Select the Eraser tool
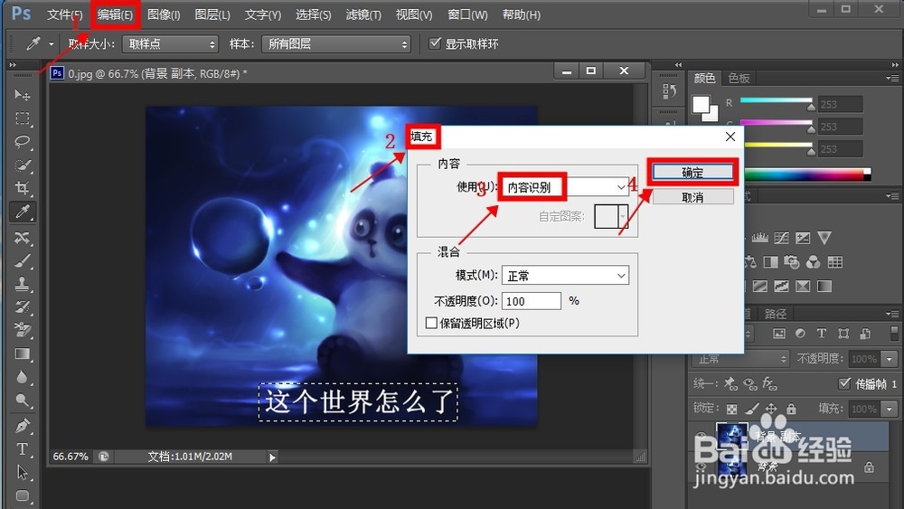 click(23, 330)
